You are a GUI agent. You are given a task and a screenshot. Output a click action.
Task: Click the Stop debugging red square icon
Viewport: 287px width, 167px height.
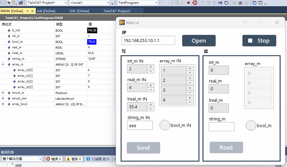[188, 3]
